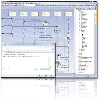Open the Project menu
The height and width of the screenshot is (101, 101).
click(x=12, y=3)
